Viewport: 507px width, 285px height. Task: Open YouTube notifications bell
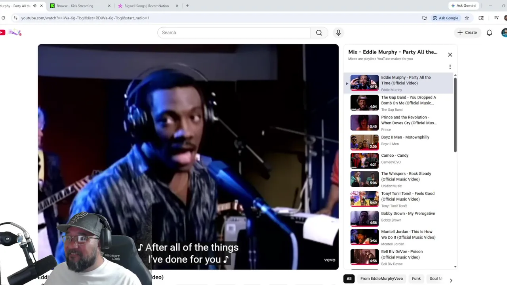coord(489,32)
